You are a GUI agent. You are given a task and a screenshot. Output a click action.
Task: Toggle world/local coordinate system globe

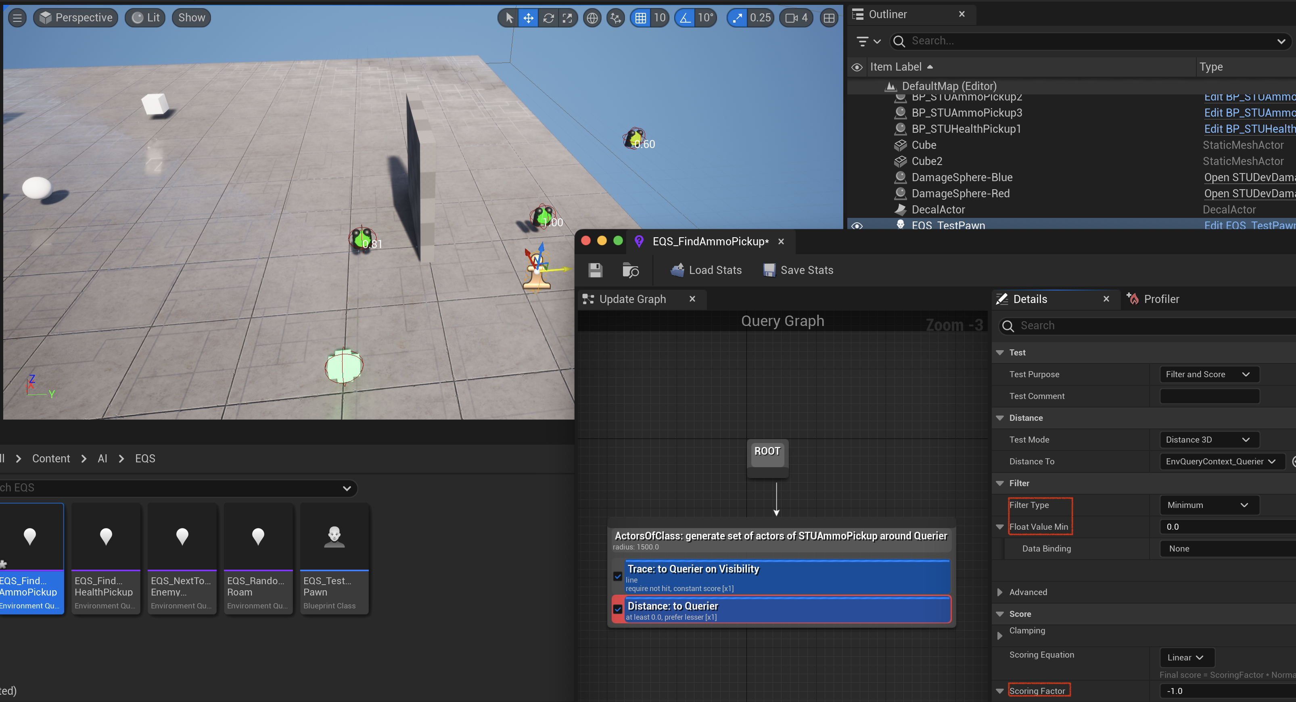coord(592,18)
